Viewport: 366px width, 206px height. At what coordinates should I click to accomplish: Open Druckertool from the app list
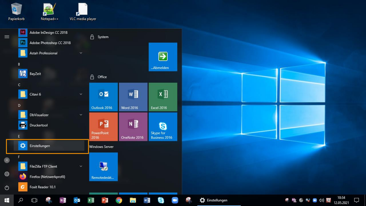point(49,125)
